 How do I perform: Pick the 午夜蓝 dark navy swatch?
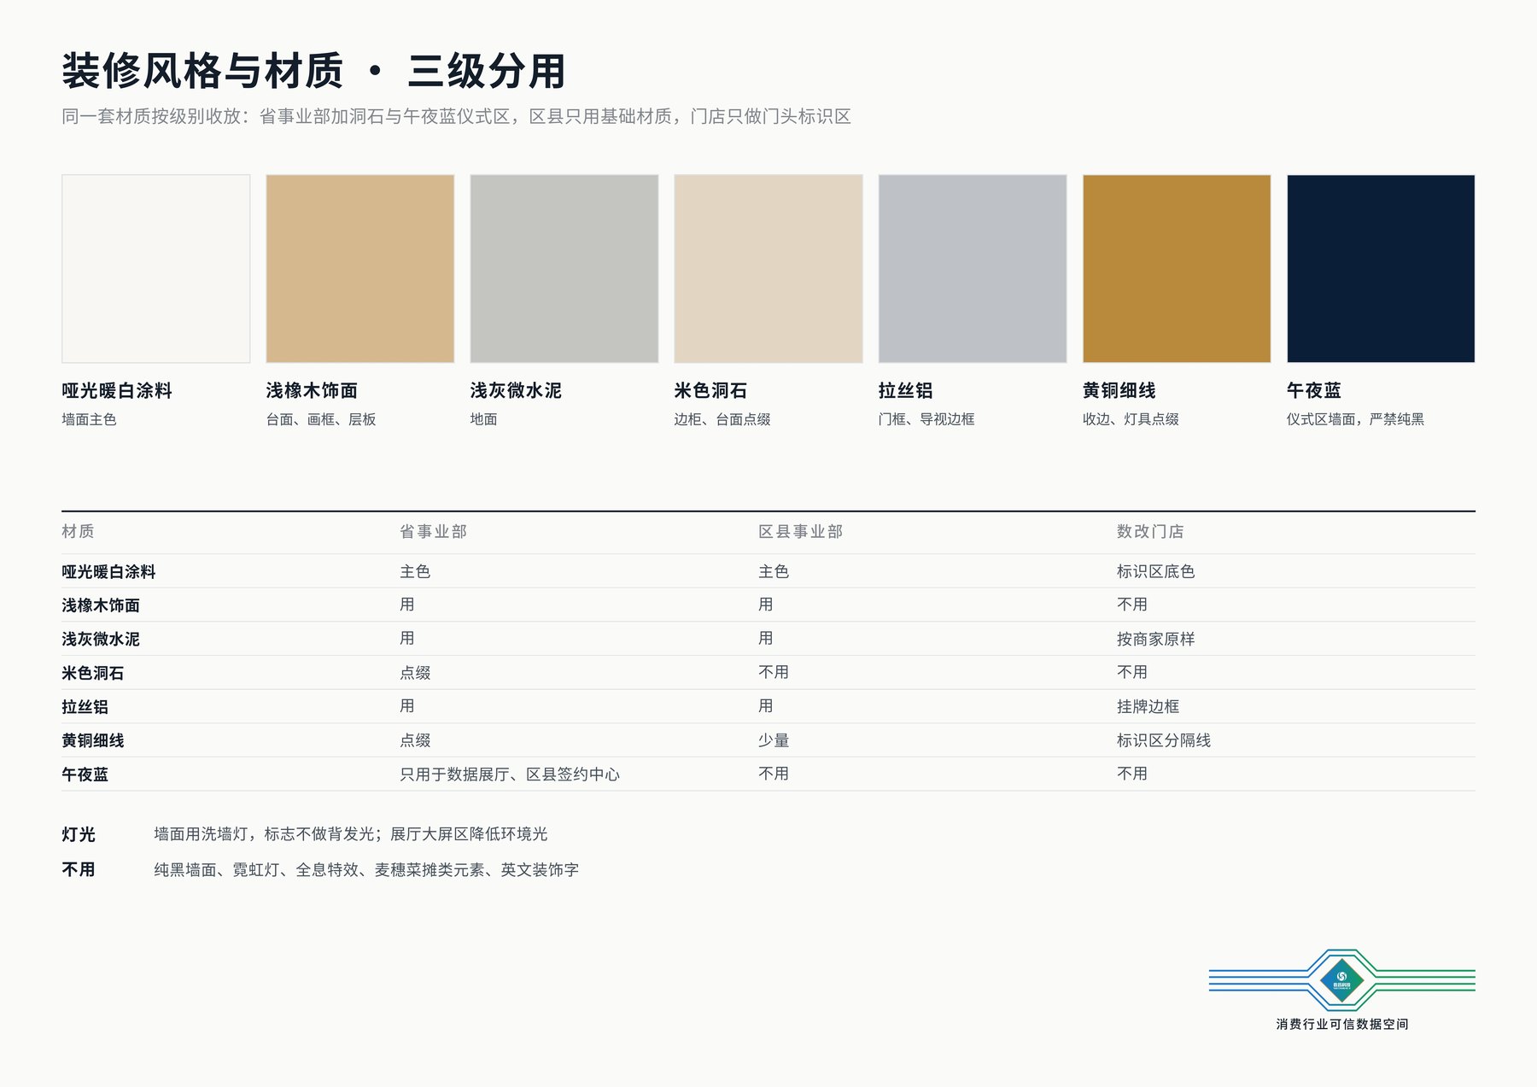(1381, 269)
